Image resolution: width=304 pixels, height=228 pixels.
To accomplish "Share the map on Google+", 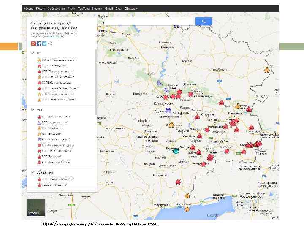I will coord(33,43).
